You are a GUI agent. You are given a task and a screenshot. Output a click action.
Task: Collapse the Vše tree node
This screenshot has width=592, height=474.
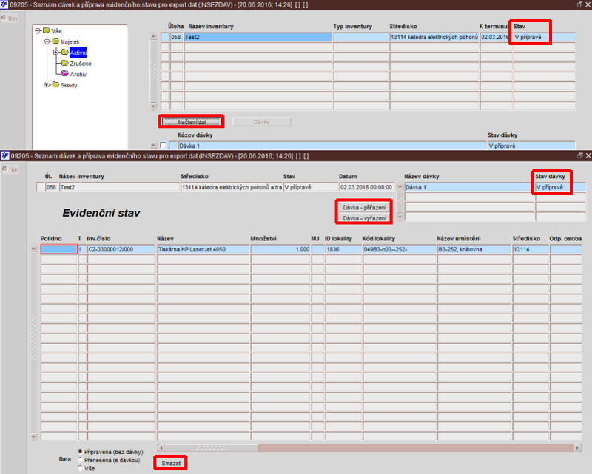tap(38, 30)
